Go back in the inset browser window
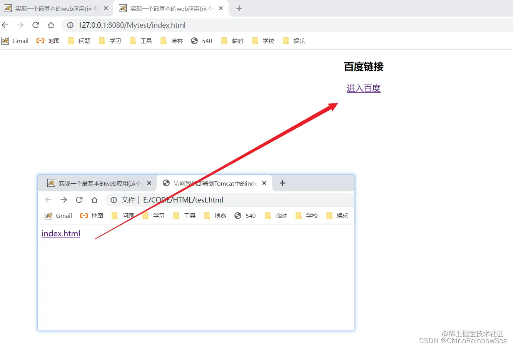The height and width of the screenshot is (347, 513). pos(48,200)
